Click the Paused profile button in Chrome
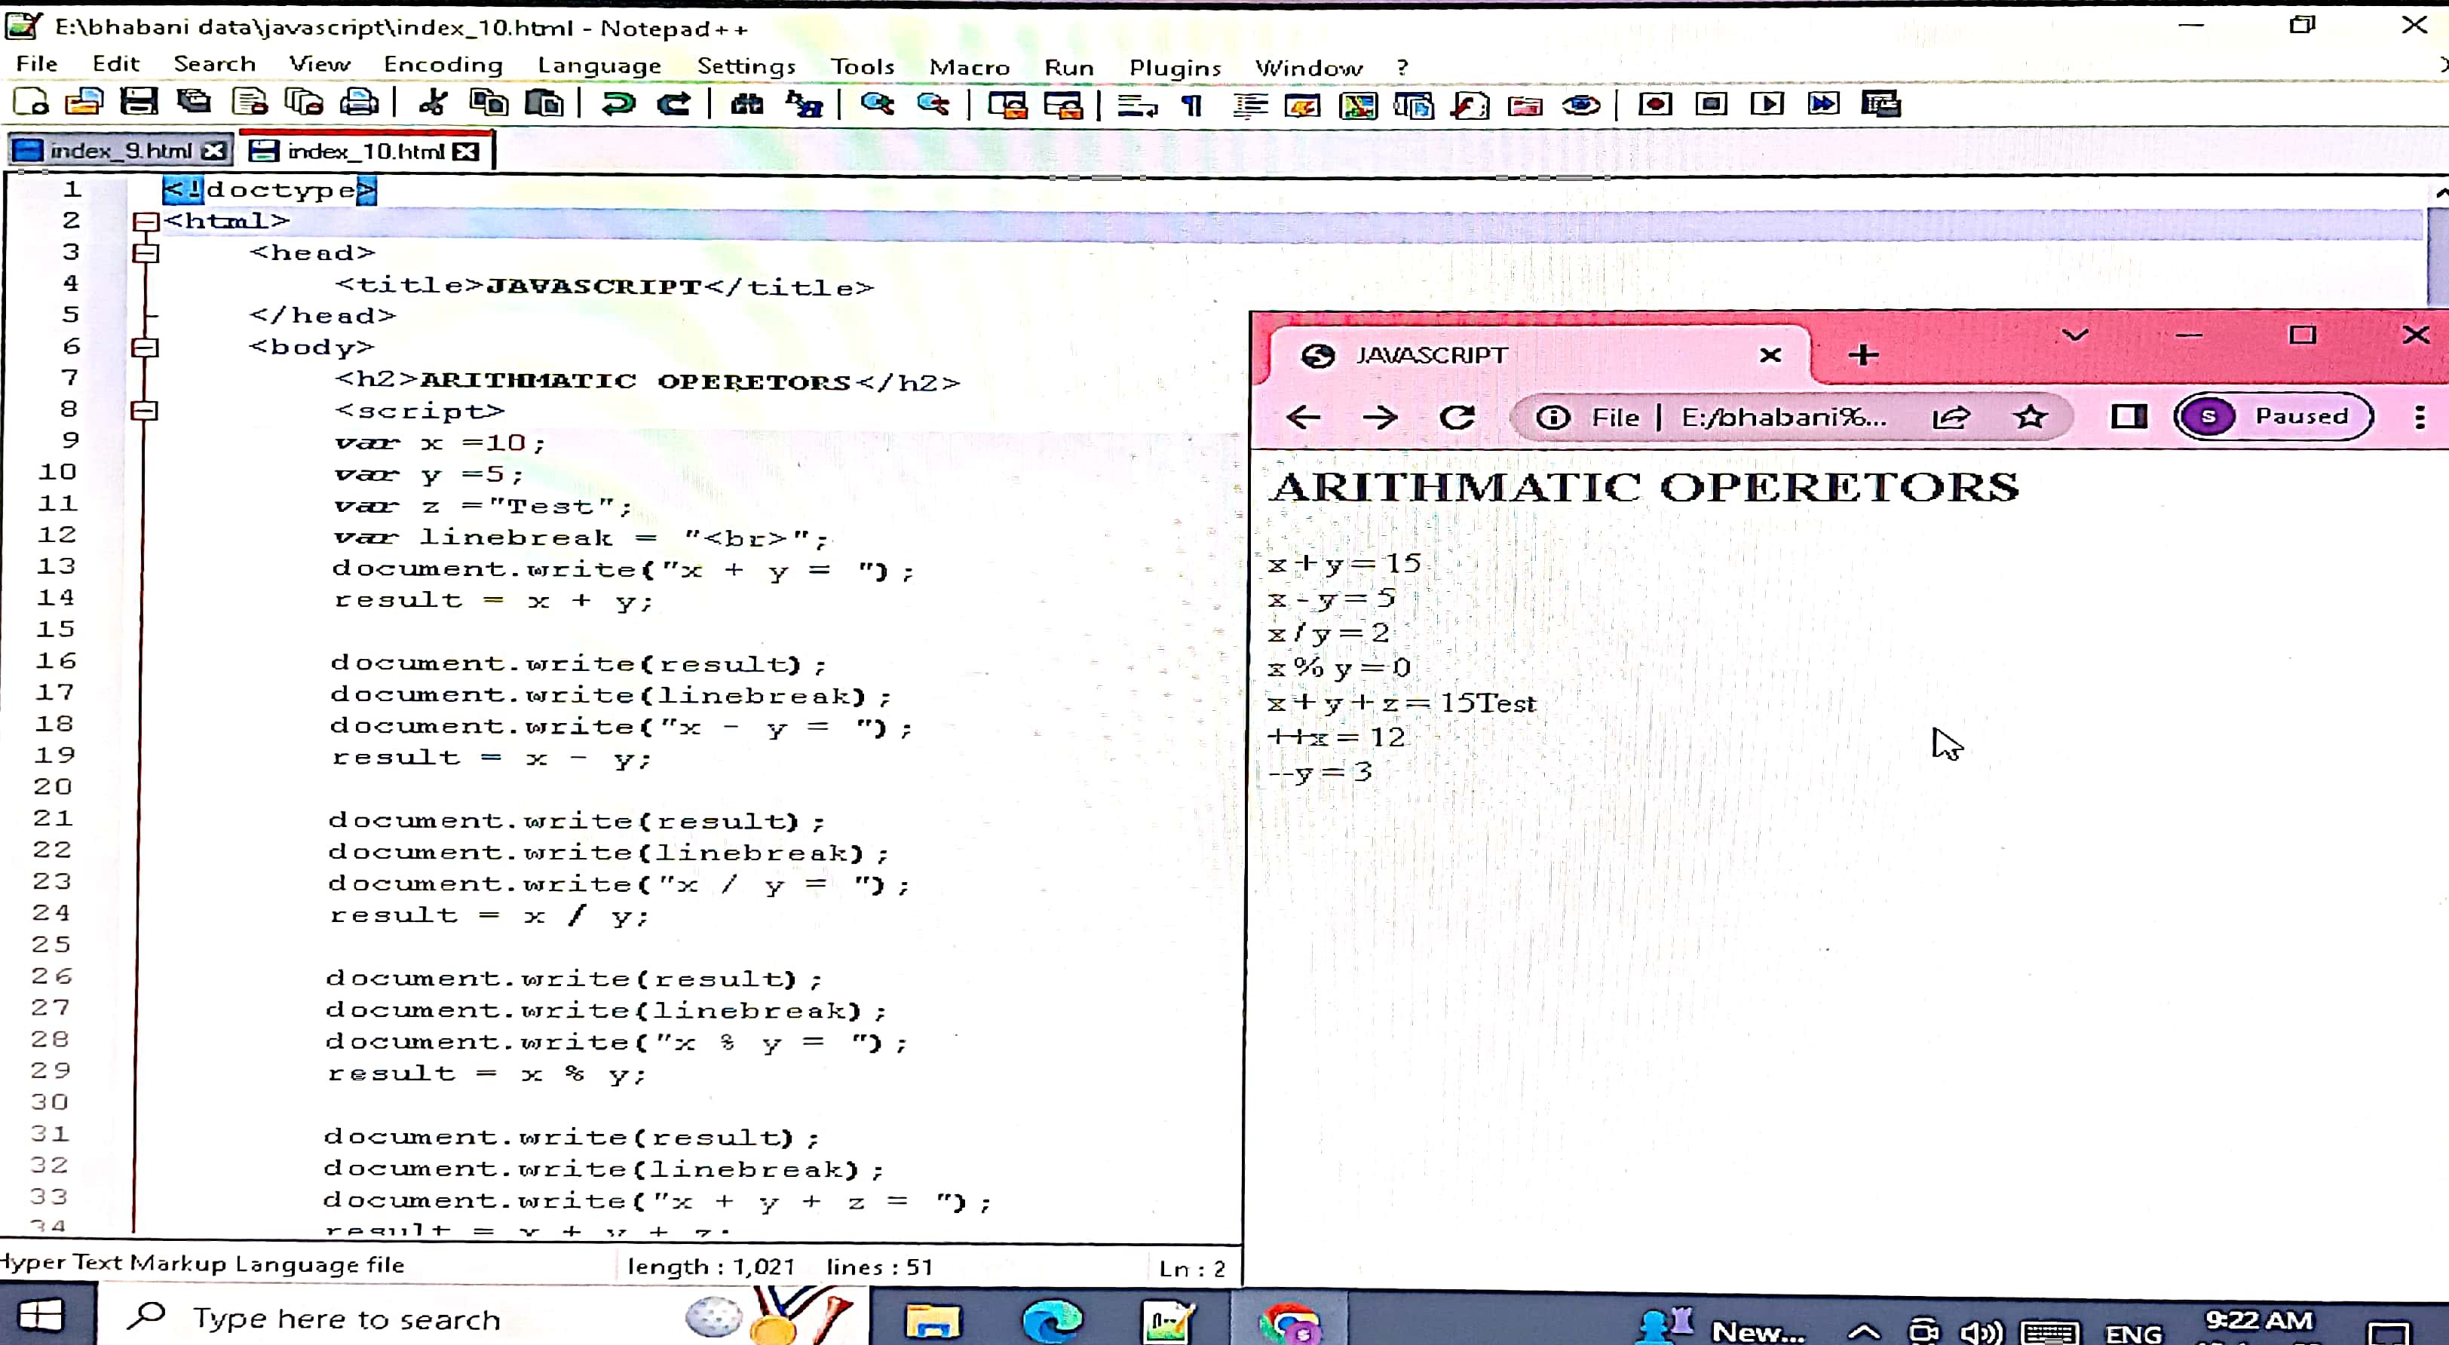The height and width of the screenshot is (1345, 2449). pos(2273,416)
